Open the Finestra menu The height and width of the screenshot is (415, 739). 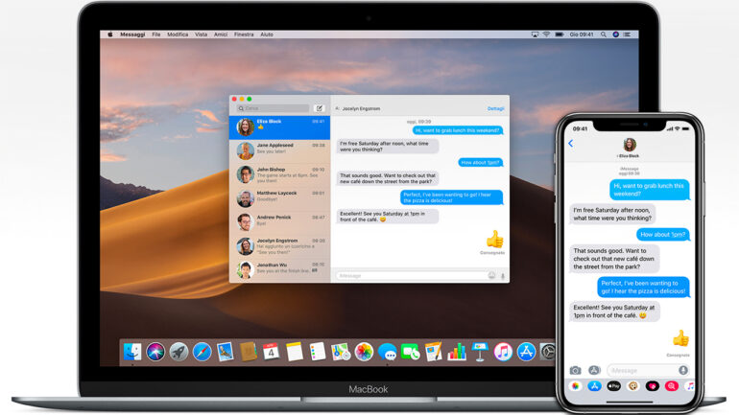(244, 35)
